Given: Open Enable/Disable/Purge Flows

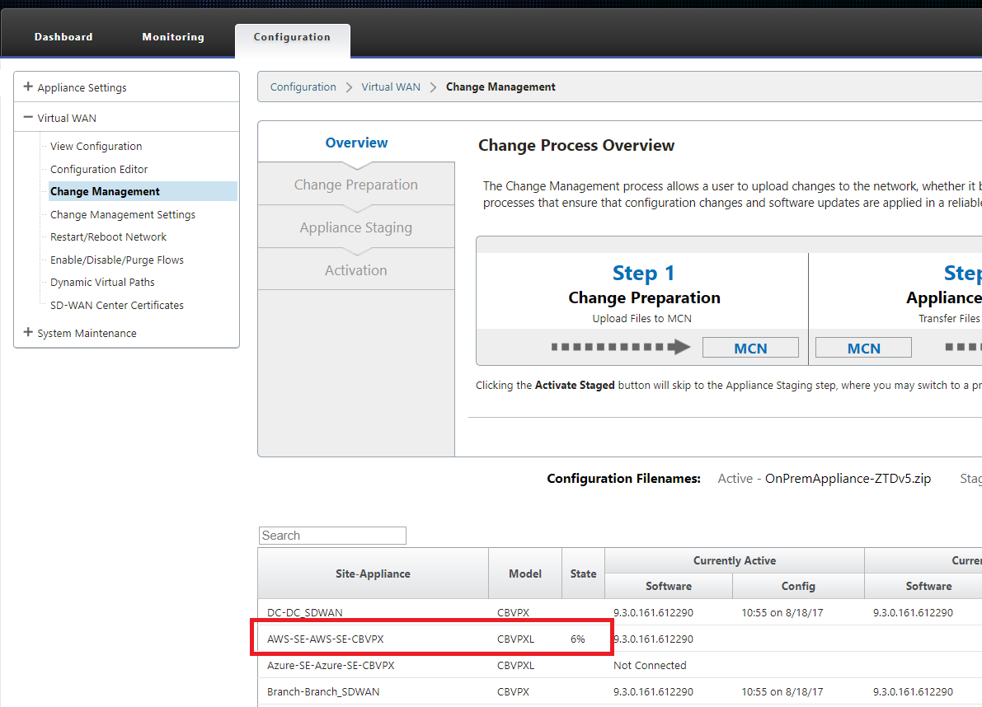Looking at the screenshot, I should 117,260.
